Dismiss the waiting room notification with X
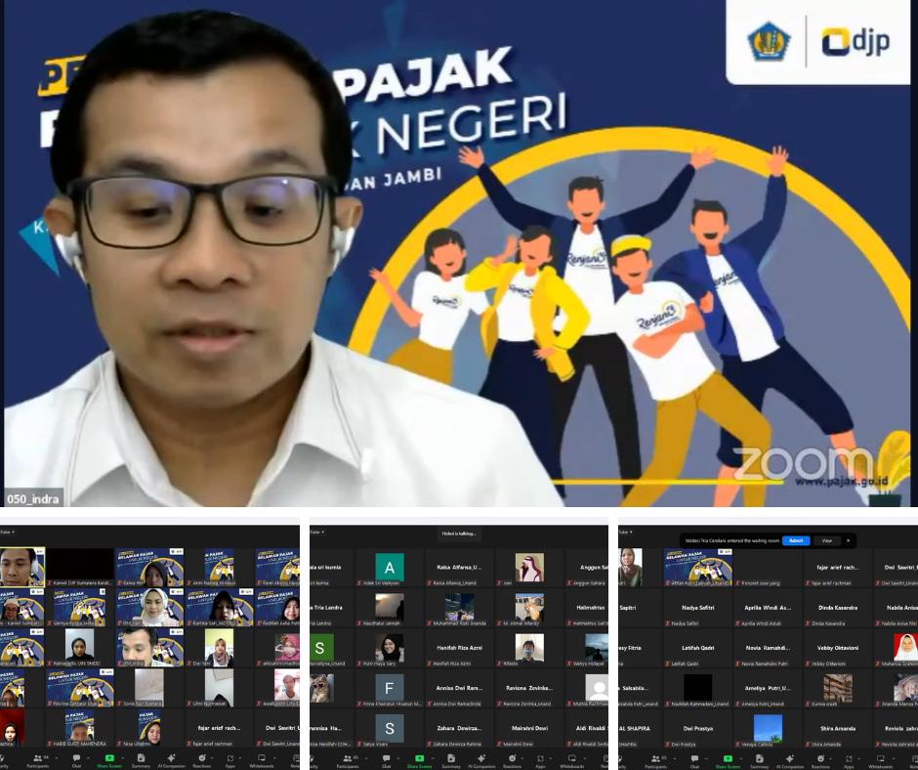This screenshot has width=918, height=770. [x=848, y=540]
